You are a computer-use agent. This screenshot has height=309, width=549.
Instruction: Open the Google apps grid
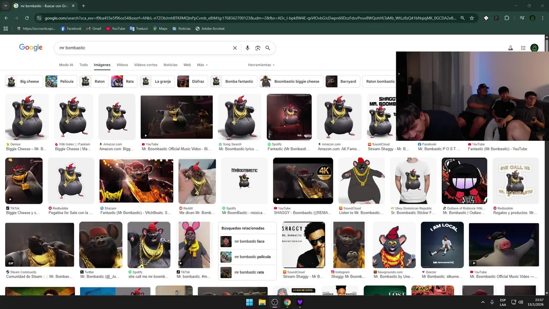523,48
